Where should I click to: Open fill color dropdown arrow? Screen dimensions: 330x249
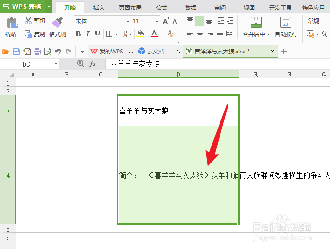(x=147, y=34)
